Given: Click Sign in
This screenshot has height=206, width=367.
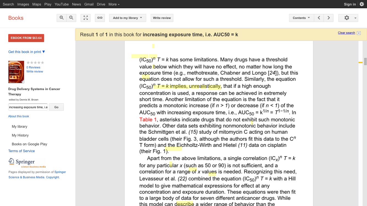Looking at the screenshot, I should pyautogui.click(x=350, y=4).
